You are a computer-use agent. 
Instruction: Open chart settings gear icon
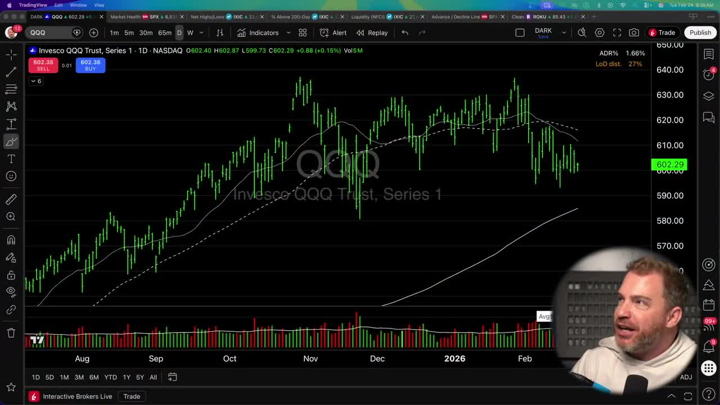[x=600, y=33]
